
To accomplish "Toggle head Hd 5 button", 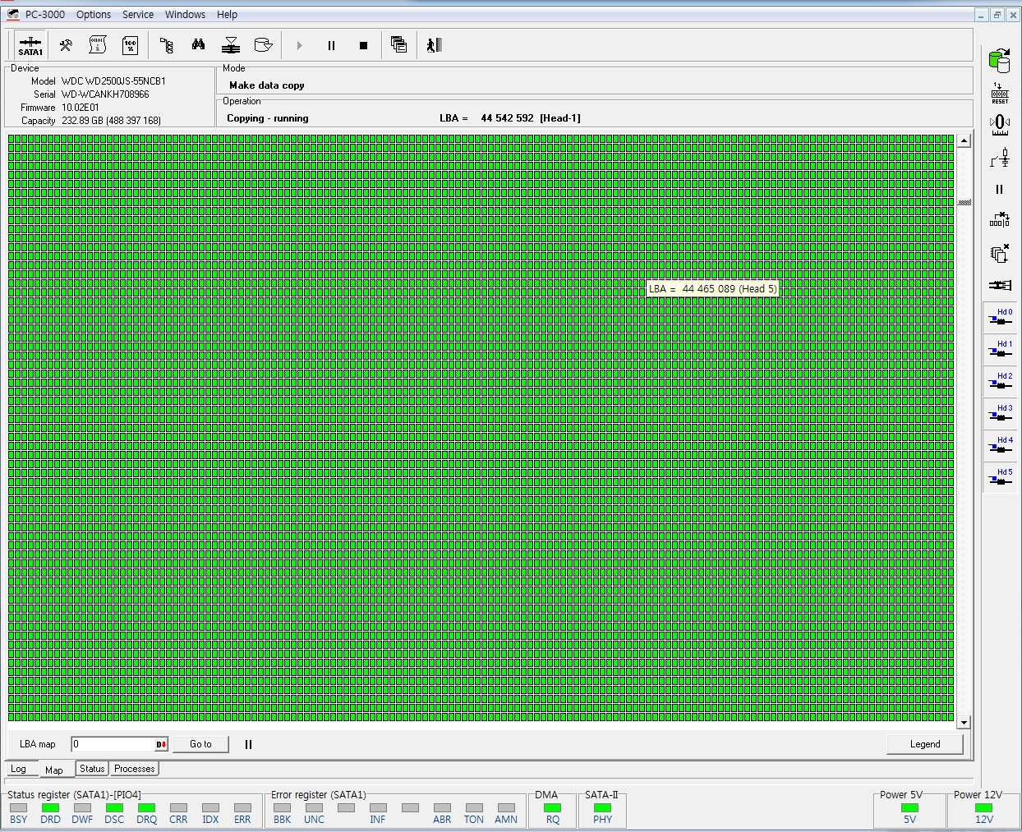I will 1000,477.
